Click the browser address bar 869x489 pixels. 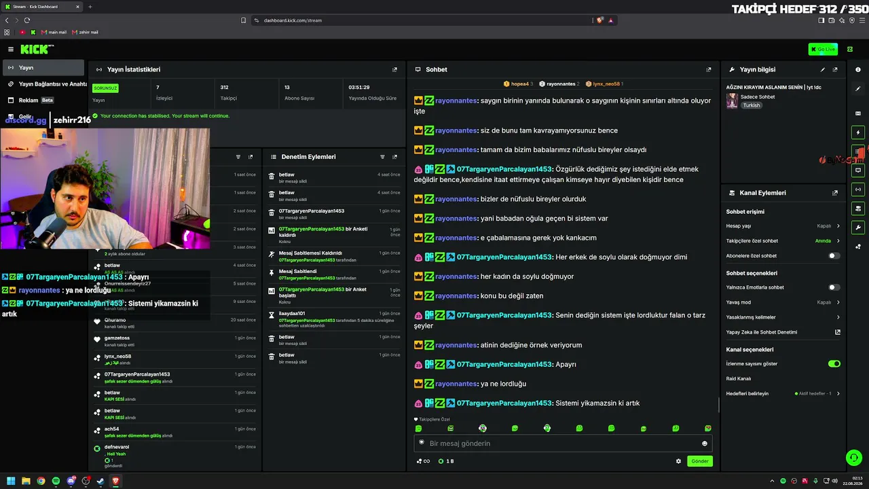[x=421, y=20]
